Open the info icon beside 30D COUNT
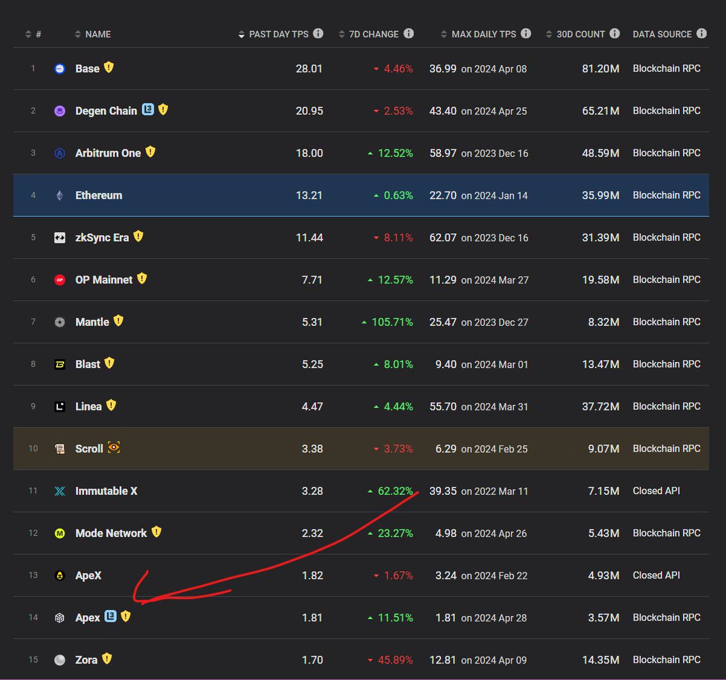 pyautogui.click(x=616, y=33)
